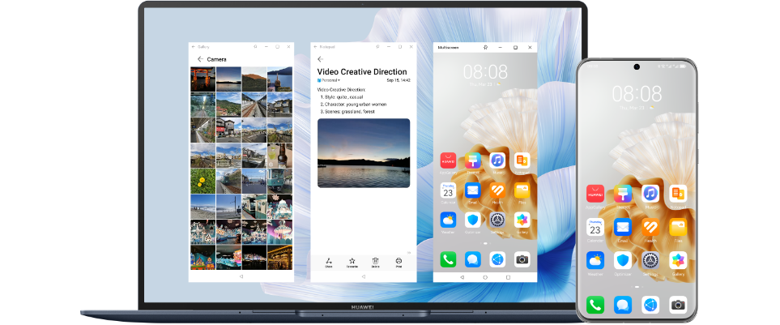Tap Camera icon on physical phone dock
Viewport: 780px width, 325px height.
coord(678,305)
